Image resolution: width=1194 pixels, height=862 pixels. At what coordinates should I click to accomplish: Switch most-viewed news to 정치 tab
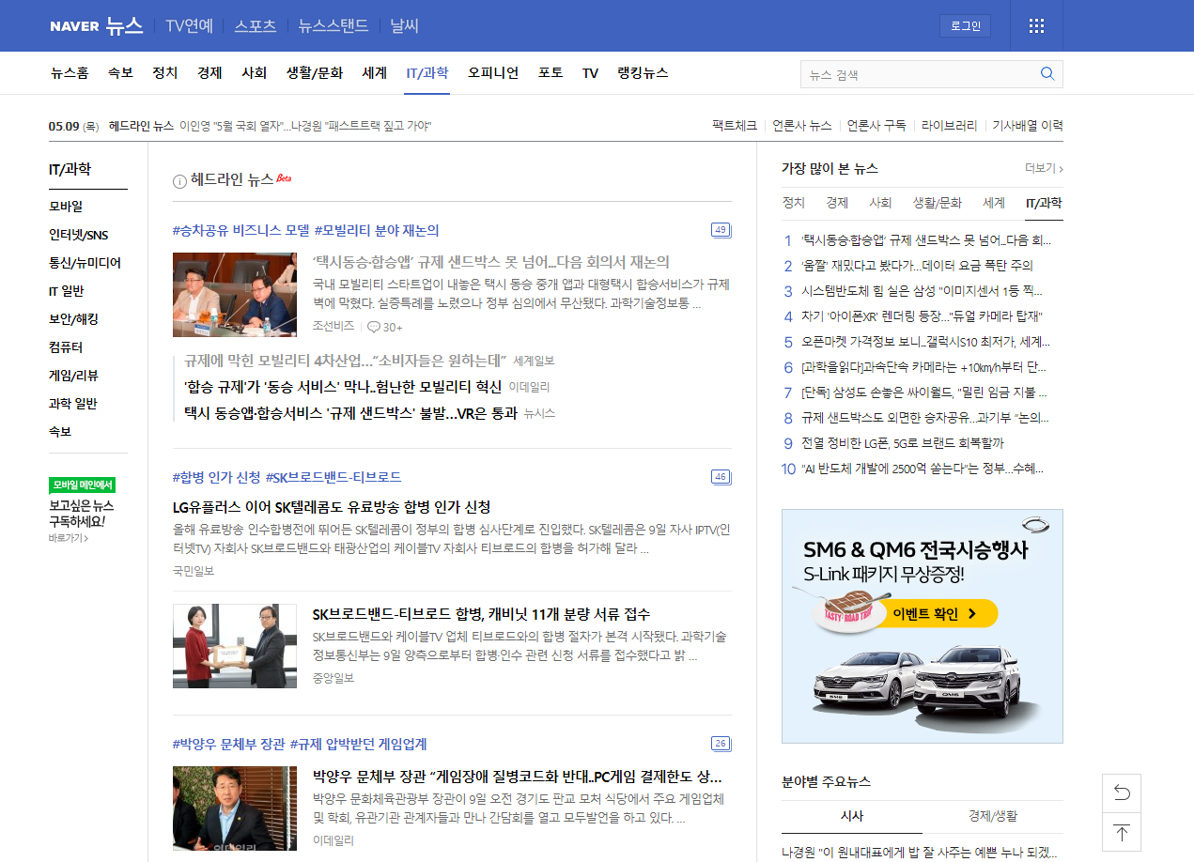tap(794, 203)
